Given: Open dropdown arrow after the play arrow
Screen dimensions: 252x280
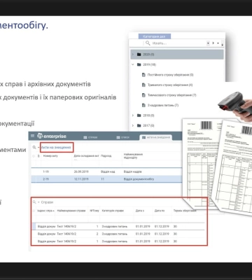Looking at the screenshot, I should point(218,43).
